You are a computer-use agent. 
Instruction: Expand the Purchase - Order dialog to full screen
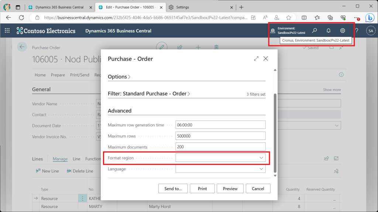point(256,59)
